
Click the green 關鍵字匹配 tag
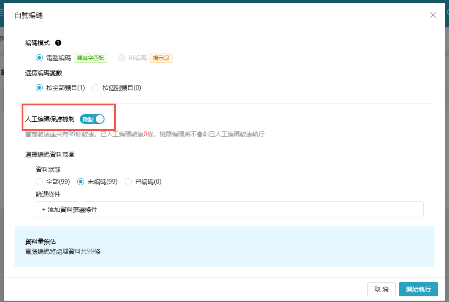90,58
